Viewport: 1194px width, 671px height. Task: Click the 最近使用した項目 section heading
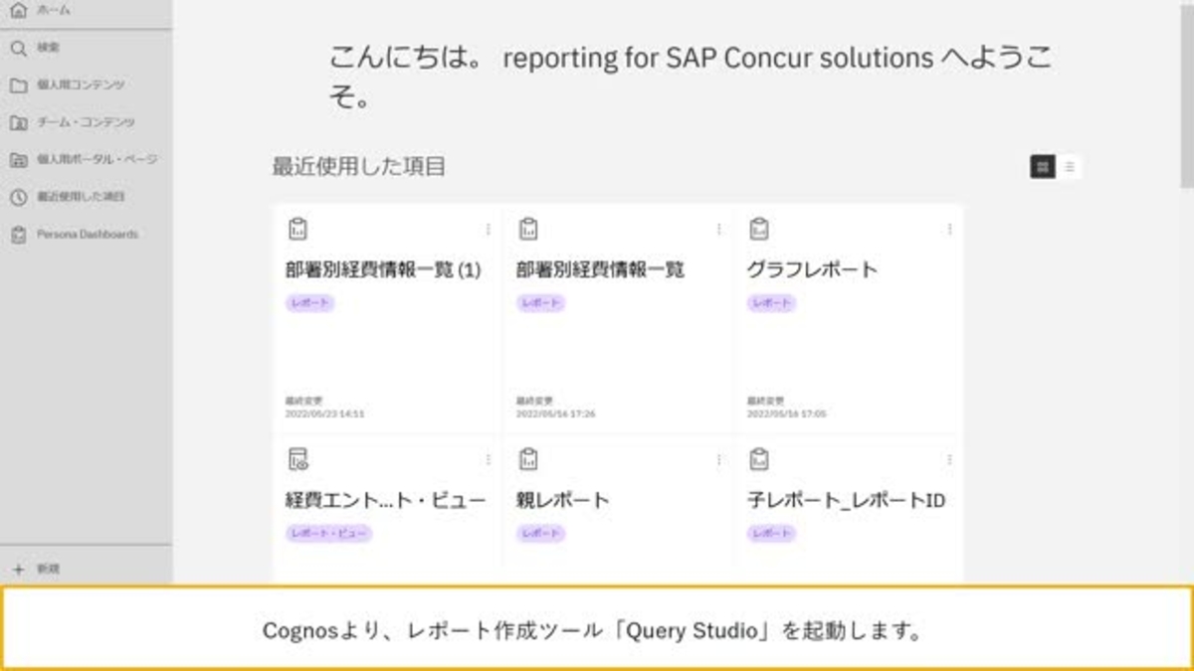[x=359, y=167]
